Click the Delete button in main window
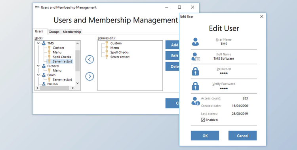 pyautogui.click(x=172, y=66)
